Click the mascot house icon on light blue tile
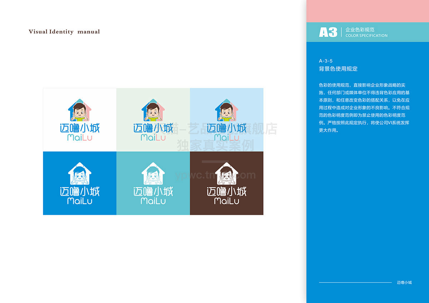This screenshot has height=303, width=429. (x=226, y=110)
